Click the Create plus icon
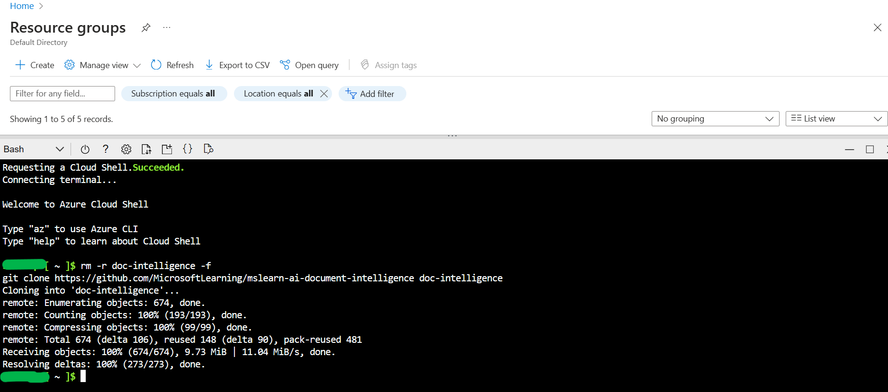The height and width of the screenshot is (392, 888). coord(20,65)
